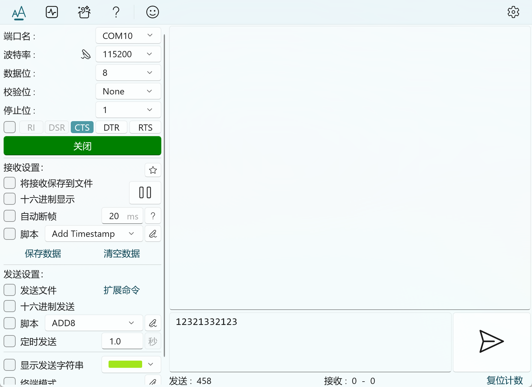Edit the ADD8 send script with pencil icon
The width and height of the screenshot is (532, 387).
click(x=153, y=323)
